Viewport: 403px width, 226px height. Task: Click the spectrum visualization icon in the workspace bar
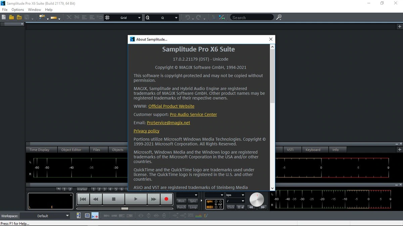[199, 216]
